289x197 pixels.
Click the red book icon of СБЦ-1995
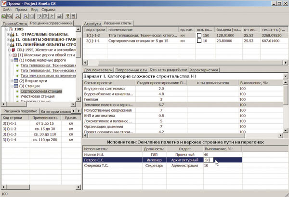[13, 50]
